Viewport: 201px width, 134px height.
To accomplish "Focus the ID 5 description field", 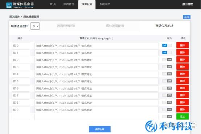I will (x=21, y=81).
